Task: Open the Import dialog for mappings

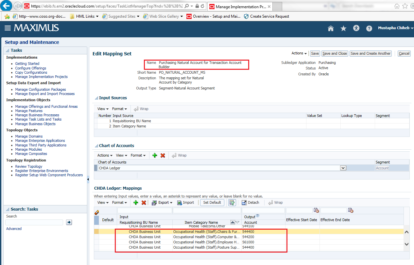Action: (x=185, y=202)
